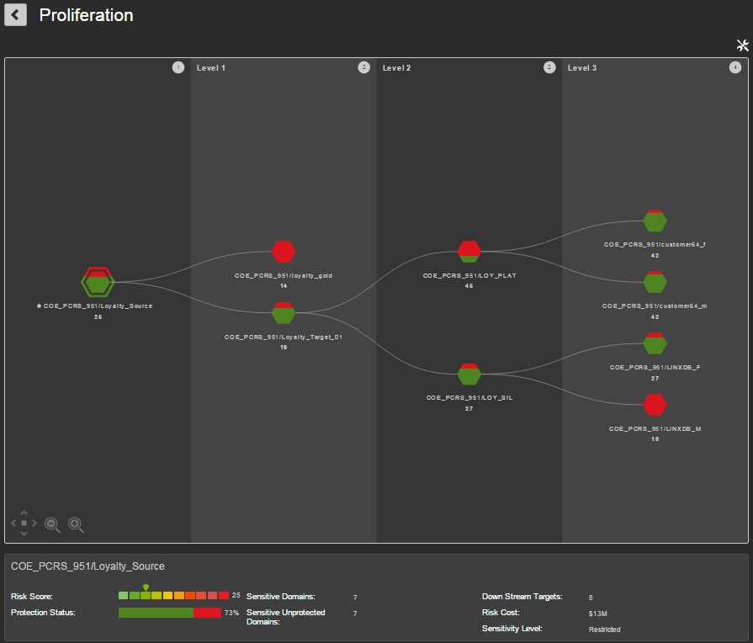Zoom out using the minus magnifier

(x=52, y=524)
